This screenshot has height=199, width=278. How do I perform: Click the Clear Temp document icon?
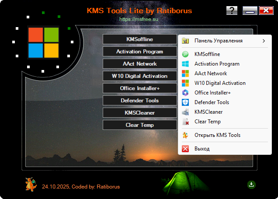[185, 122]
